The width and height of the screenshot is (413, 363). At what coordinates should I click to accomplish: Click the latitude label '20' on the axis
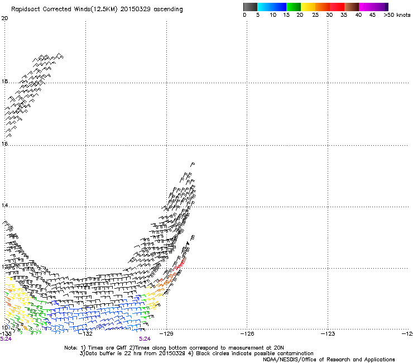[x=4, y=18]
